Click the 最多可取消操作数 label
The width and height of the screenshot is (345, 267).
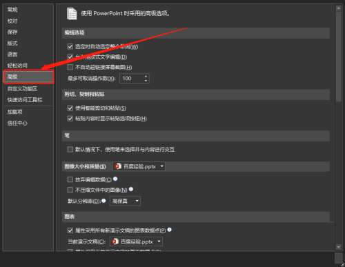(92, 79)
